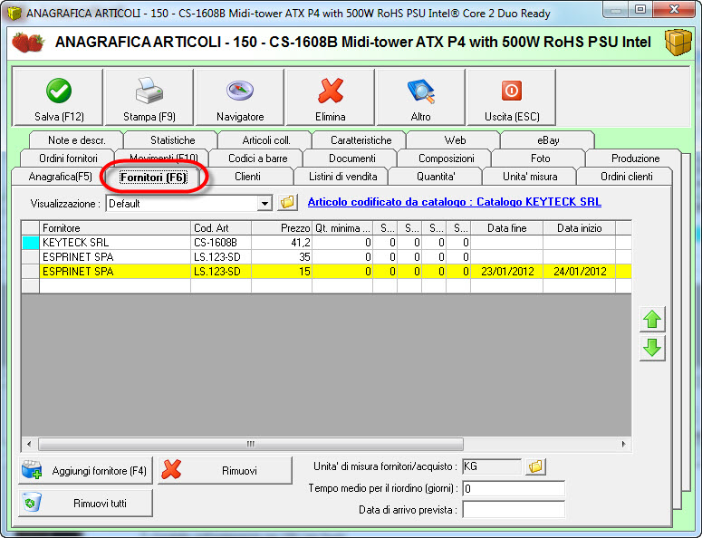
Task: Click the strawberry icon in header
Action: pos(28,42)
